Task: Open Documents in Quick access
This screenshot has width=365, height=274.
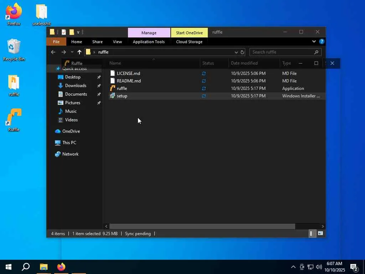Action: pyautogui.click(x=76, y=94)
